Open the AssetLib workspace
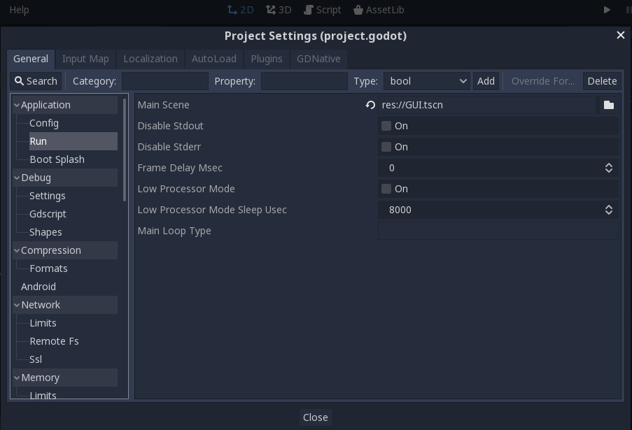Viewport: 632px width, 430px height. 379,10
